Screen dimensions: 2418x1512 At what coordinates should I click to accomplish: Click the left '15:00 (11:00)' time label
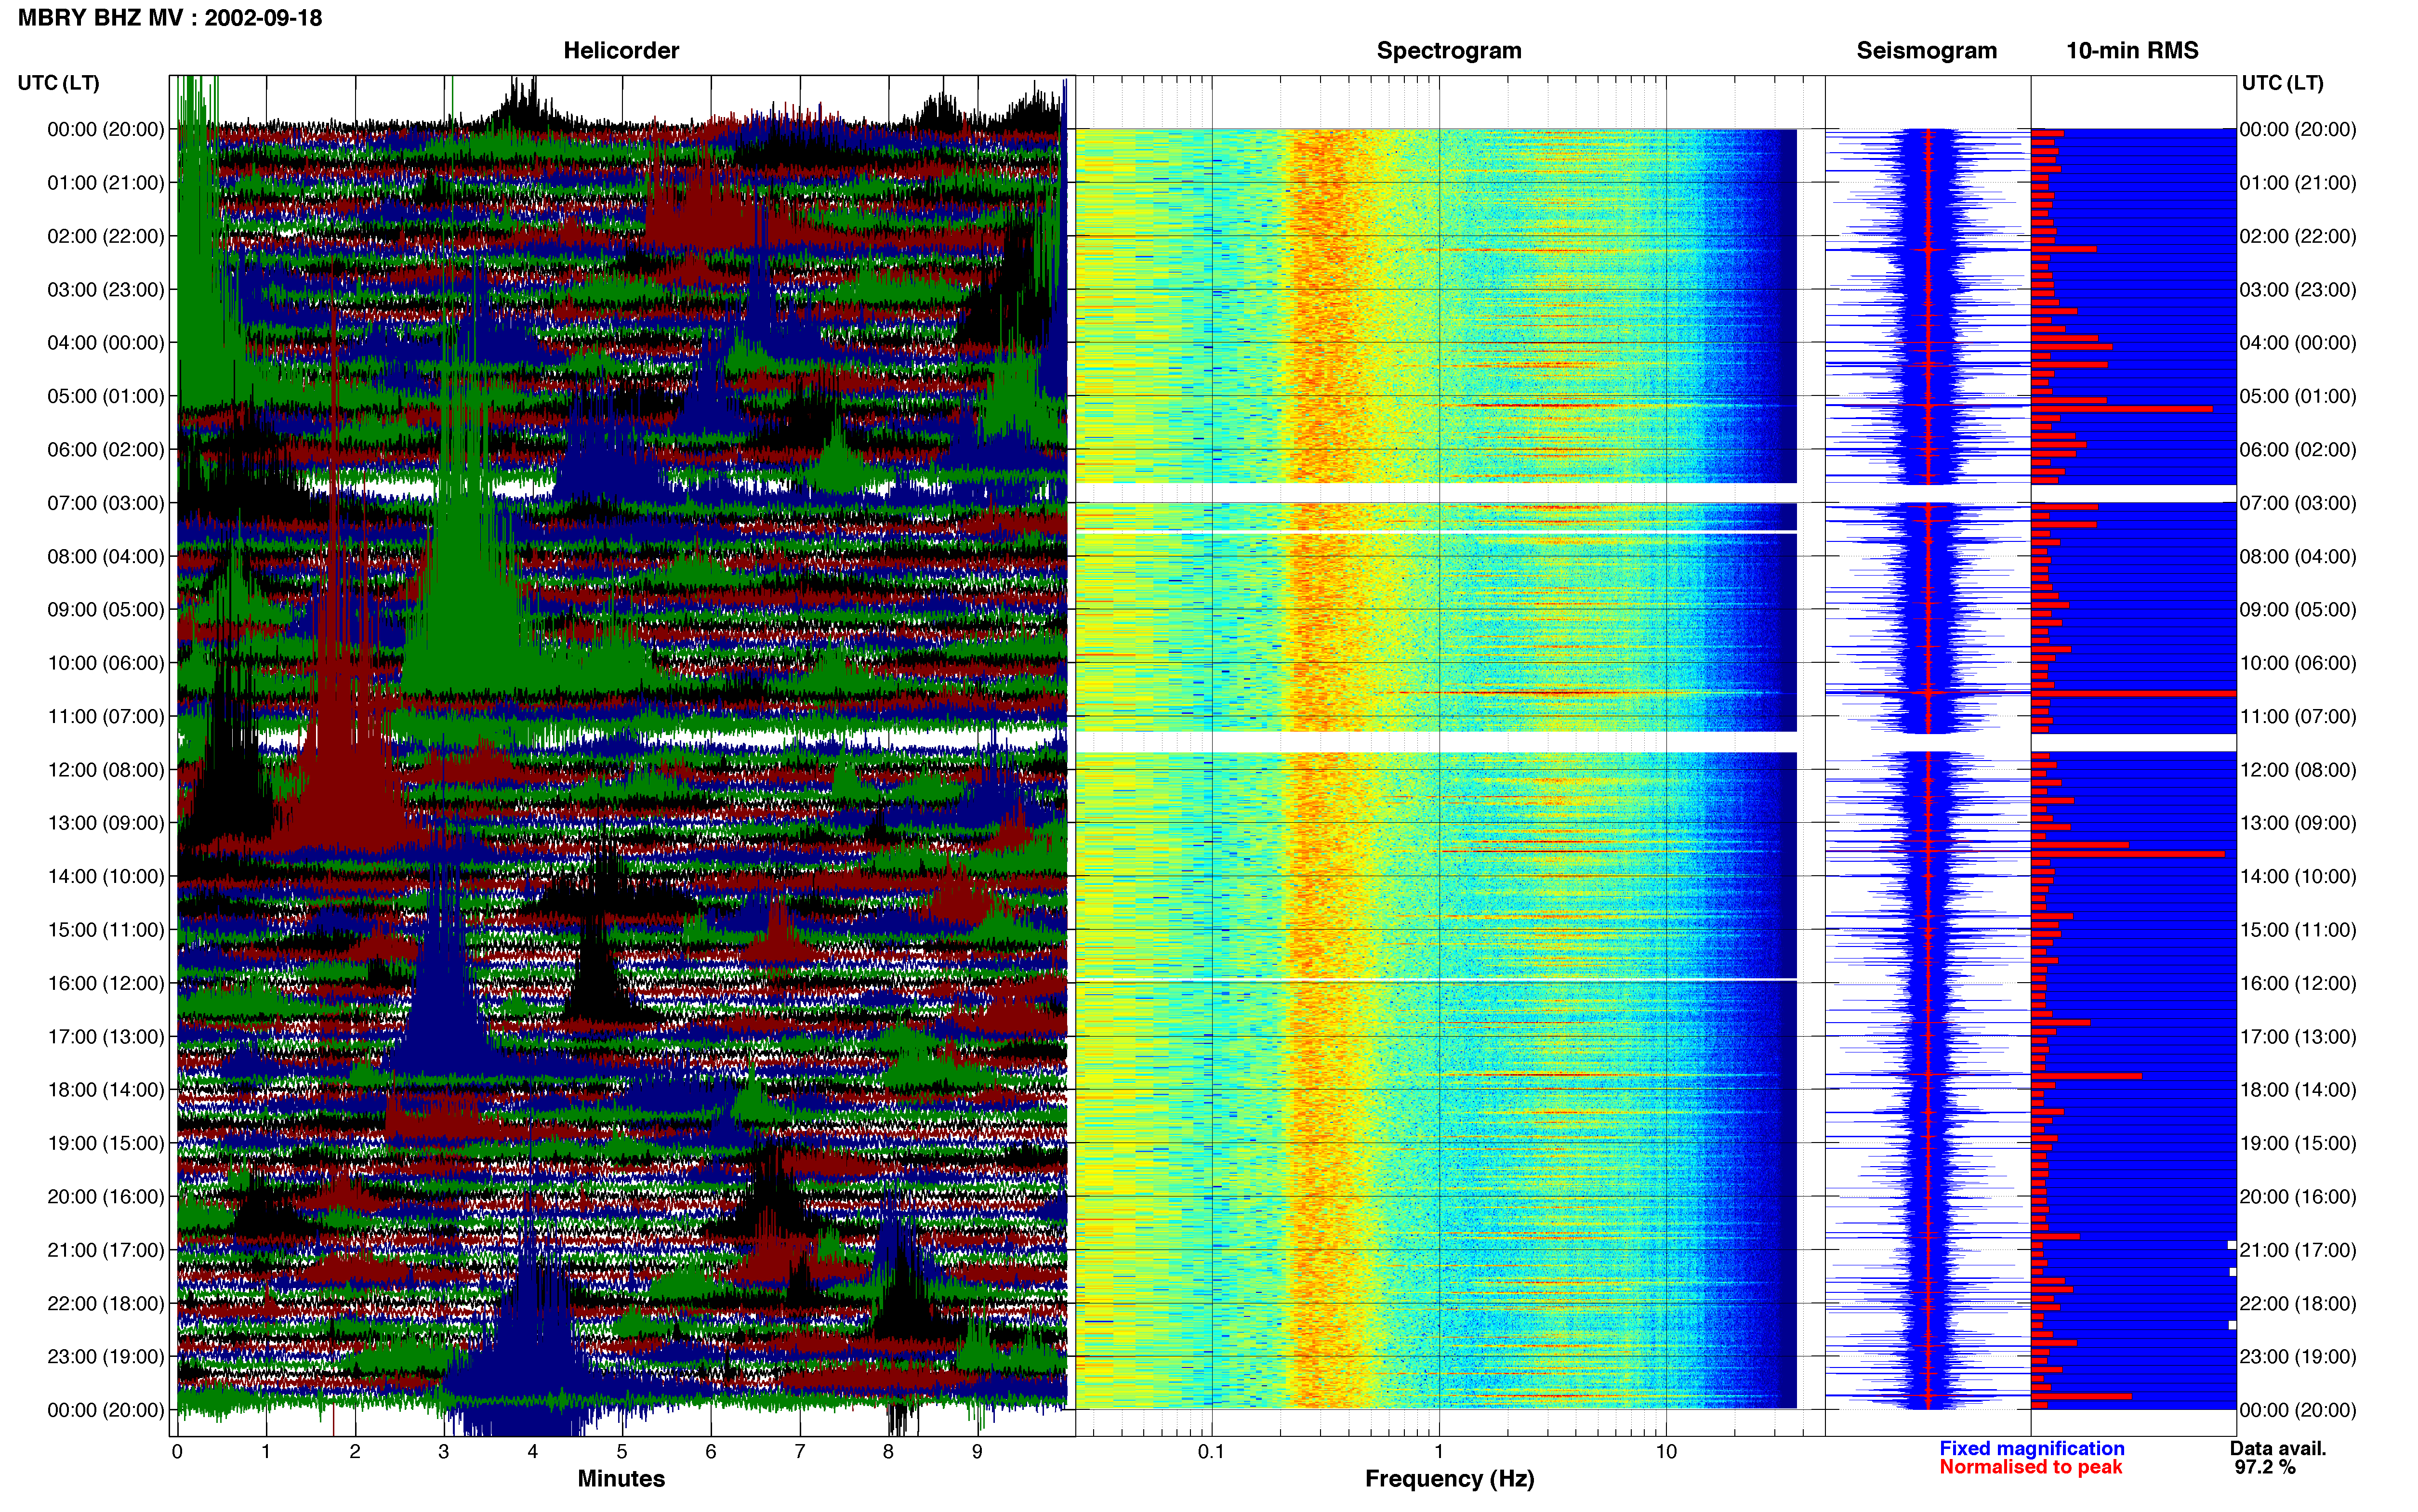click(106, 930)
